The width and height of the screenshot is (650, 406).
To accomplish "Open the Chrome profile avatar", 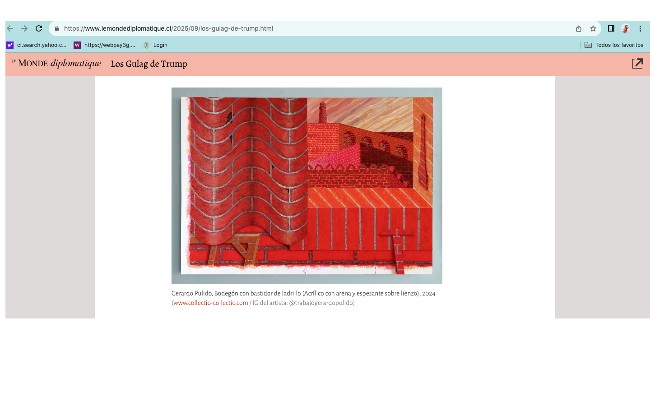I will coord(625,28).
